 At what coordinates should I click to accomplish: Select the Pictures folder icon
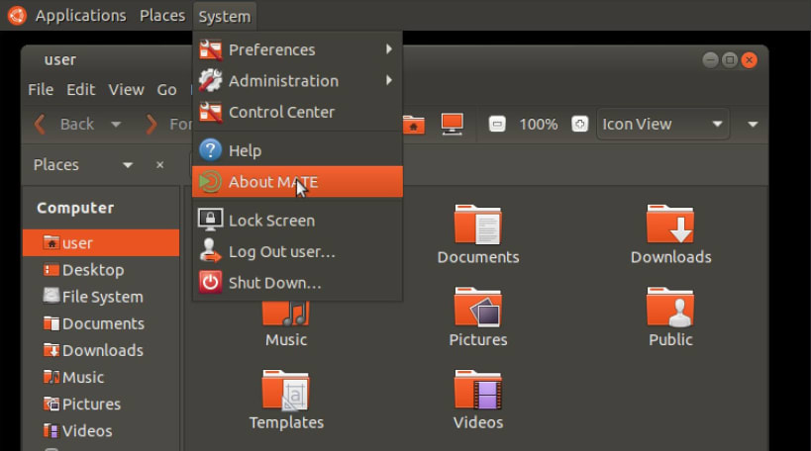tap(478, 308)
